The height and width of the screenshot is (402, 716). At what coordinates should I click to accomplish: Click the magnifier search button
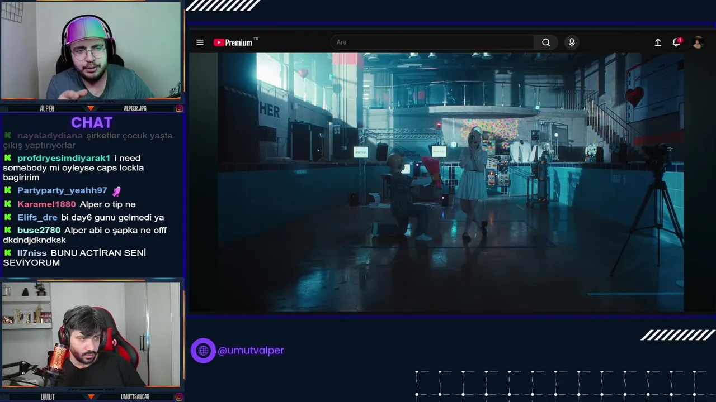point(546,42)
